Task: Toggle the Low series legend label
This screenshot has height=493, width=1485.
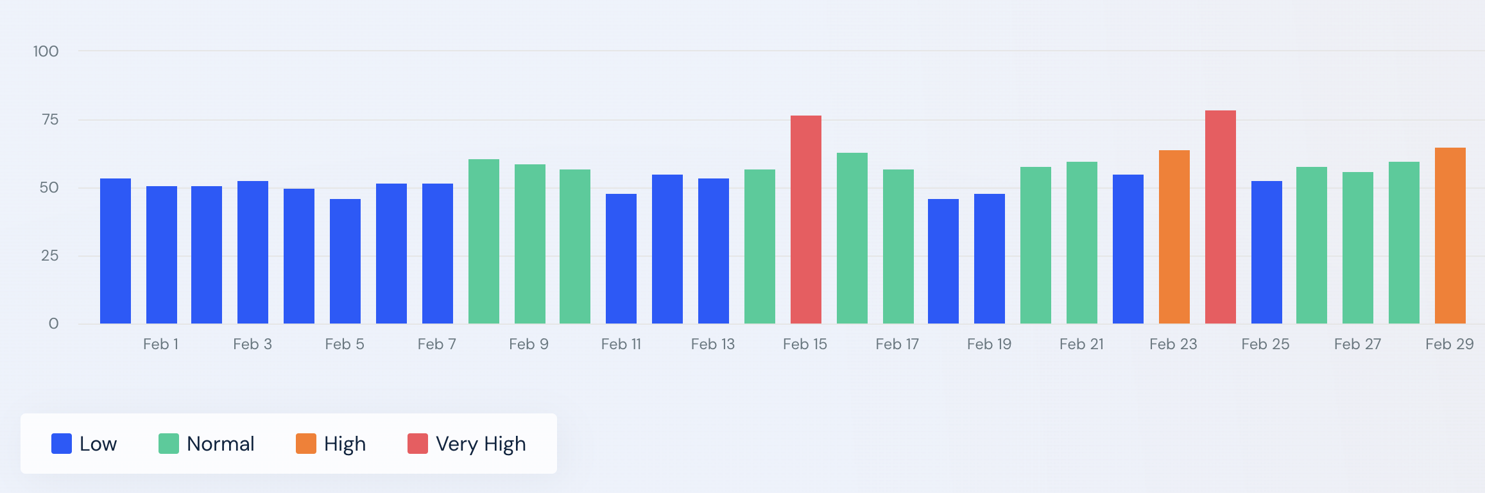Action: (x=98, y=444)
